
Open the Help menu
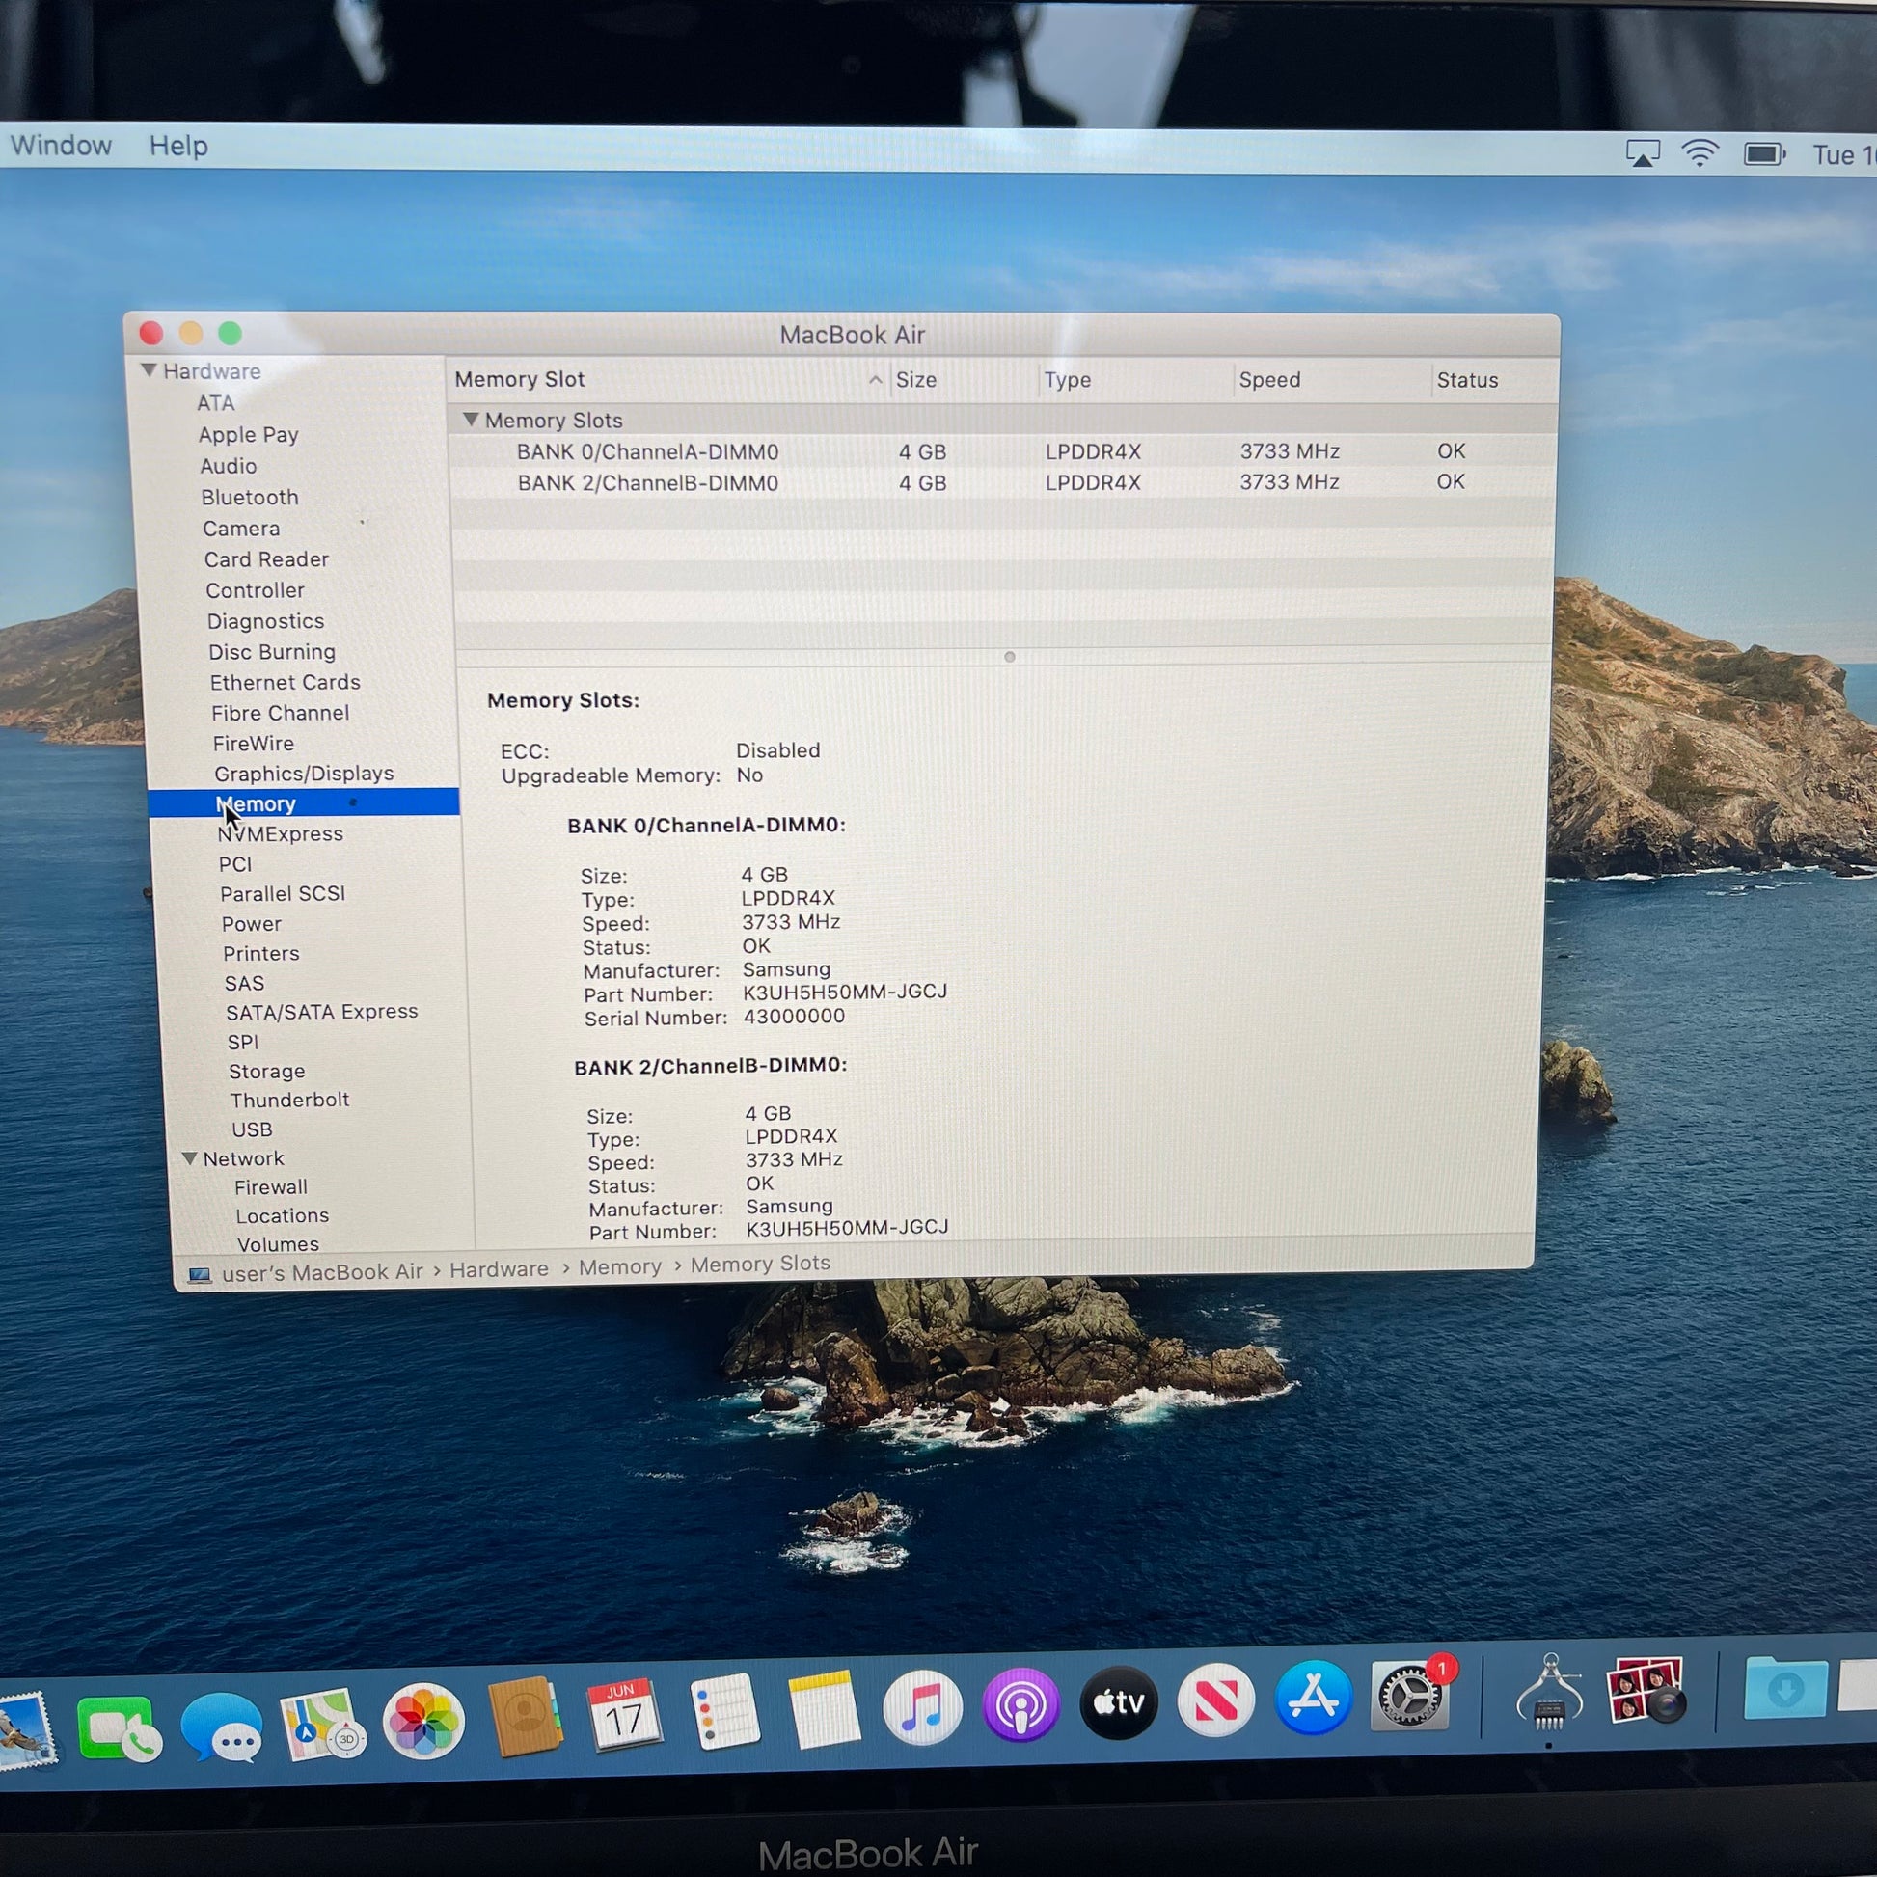[x=178, y=147]
